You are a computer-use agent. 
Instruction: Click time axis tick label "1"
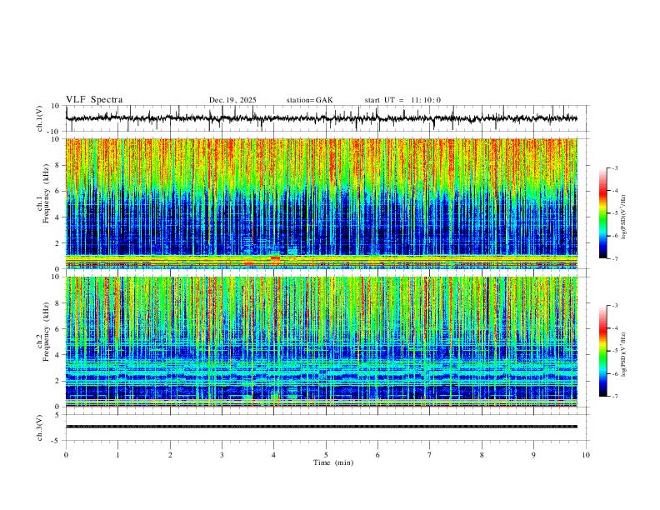pyautogui.click(x=117, y=455)
